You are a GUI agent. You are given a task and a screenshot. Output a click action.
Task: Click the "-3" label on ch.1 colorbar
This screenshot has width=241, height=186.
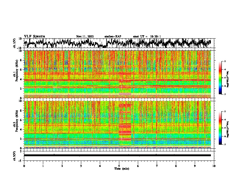click(225, 61)
